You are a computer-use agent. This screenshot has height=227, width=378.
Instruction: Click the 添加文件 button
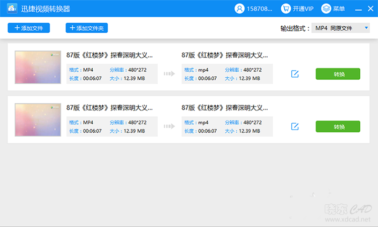[29, 28]
